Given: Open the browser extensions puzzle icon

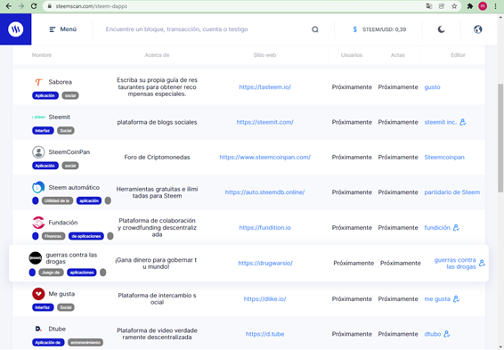Looking at the screenshot, I should (470, 6).
